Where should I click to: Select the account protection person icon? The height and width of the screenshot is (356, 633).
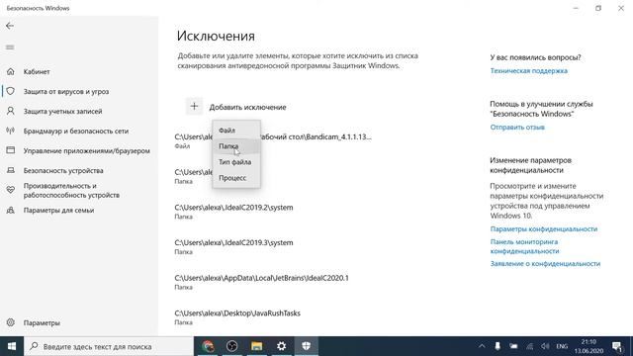point(11,111)
